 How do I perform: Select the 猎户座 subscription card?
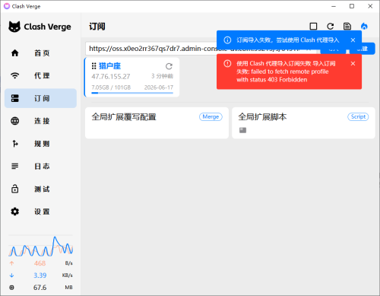coord(131,77)
